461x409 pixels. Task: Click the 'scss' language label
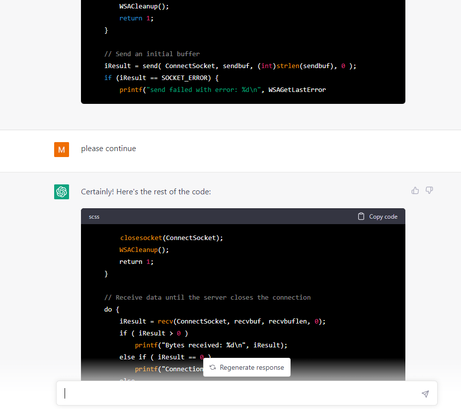click(x=94, y=217)
